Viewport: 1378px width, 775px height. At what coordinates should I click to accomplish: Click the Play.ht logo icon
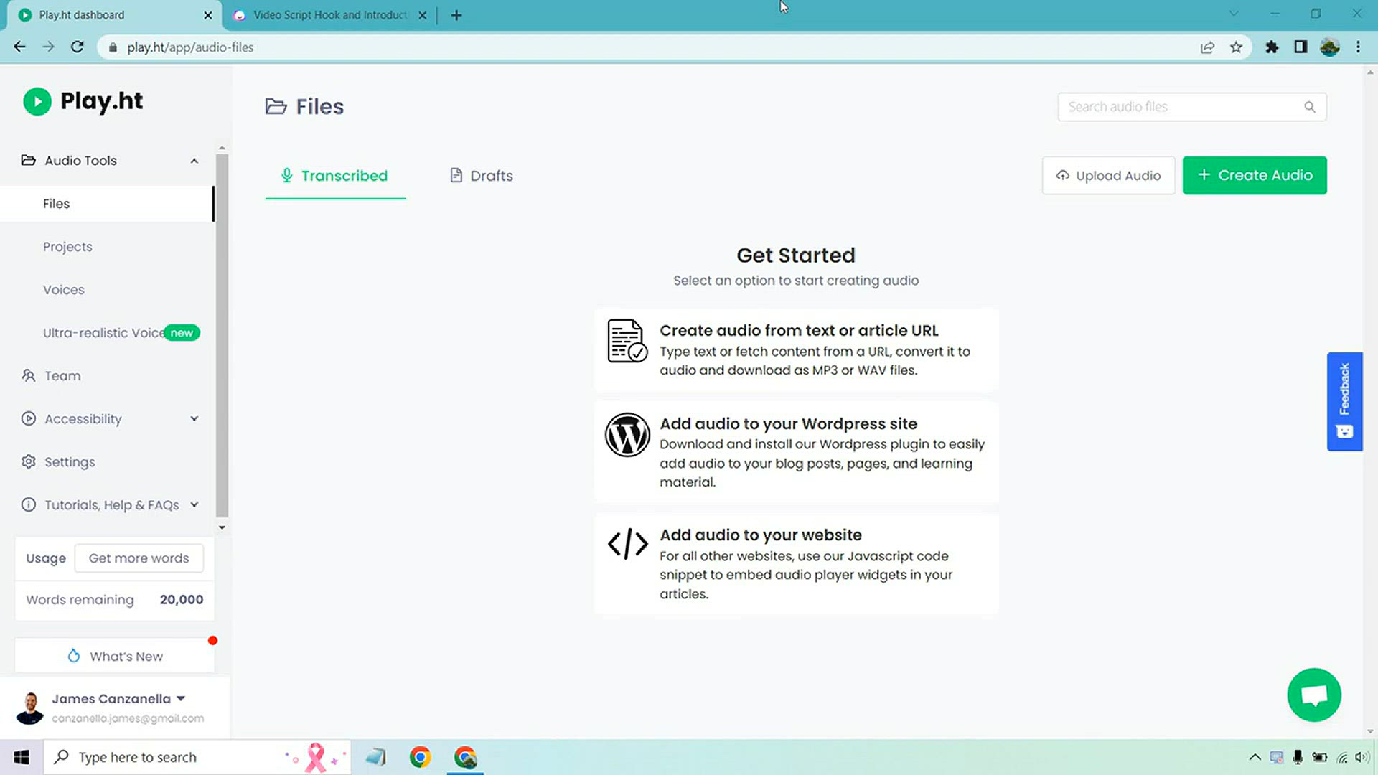pos(37,101)
